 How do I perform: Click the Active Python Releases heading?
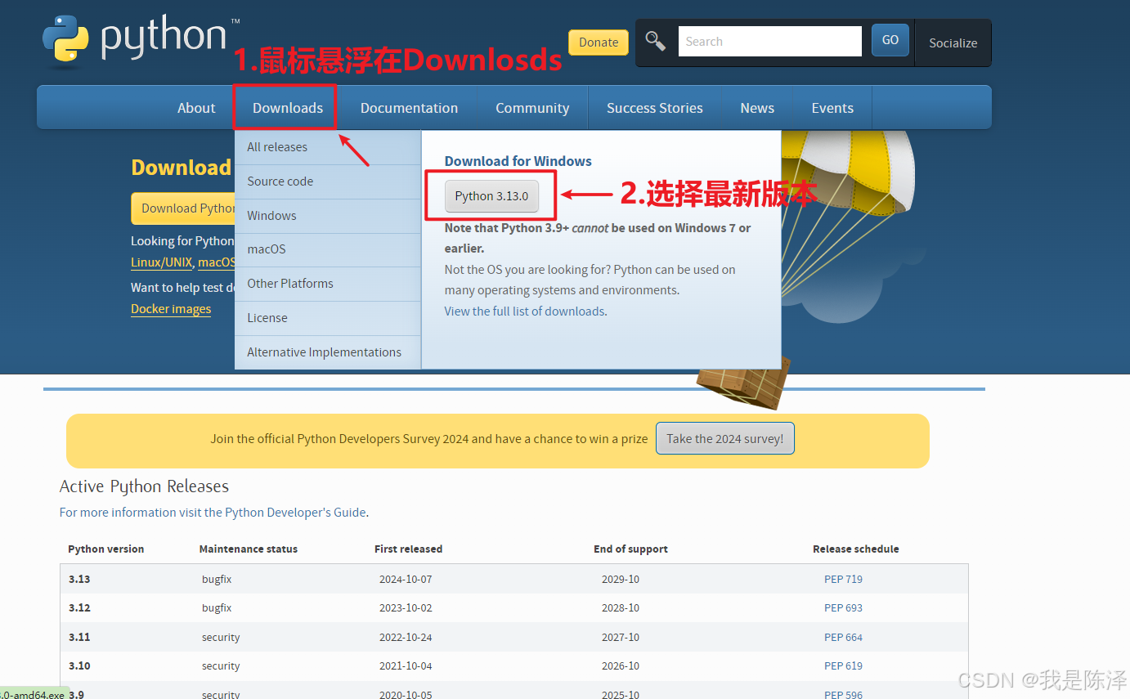point(144,486)
